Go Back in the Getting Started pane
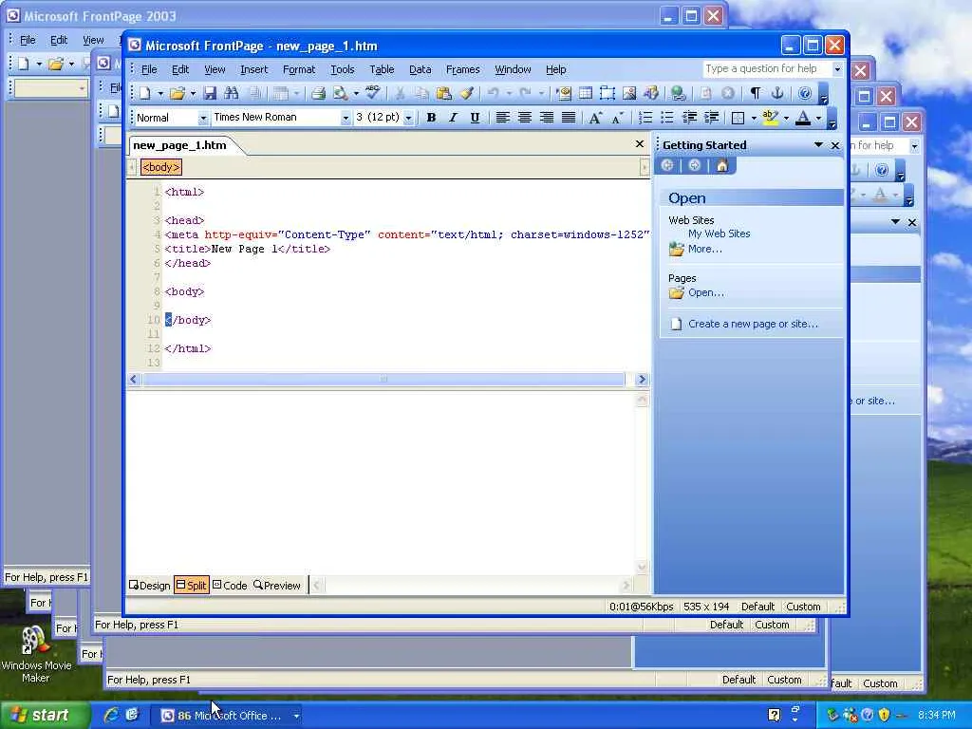Viewport: 972px width, 729px height. pos(667,165)
